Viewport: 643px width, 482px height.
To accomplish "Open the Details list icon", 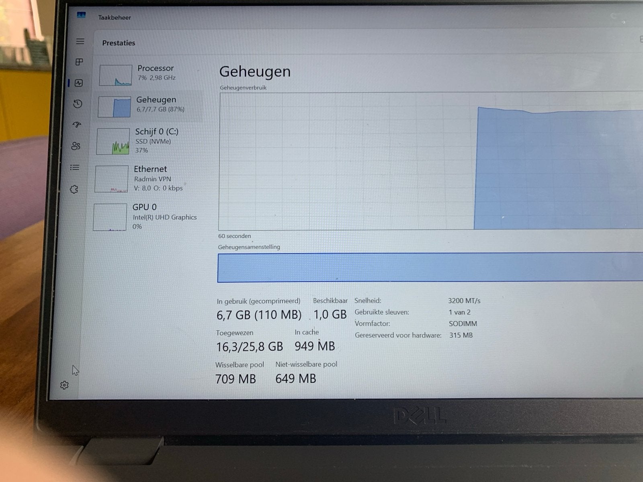I will click(75, 167).
